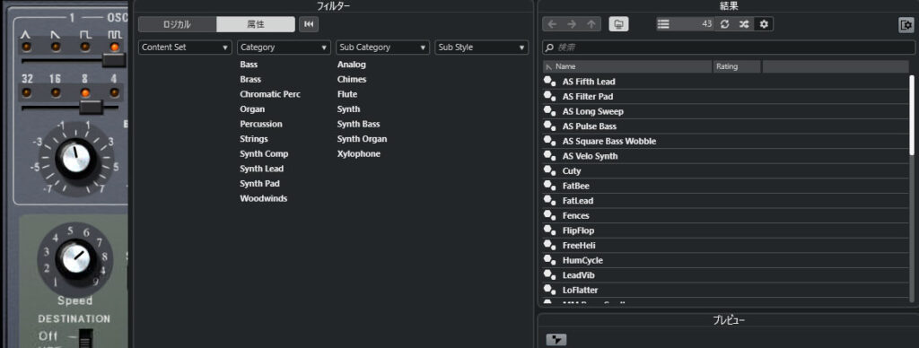The image size is (919, 348).
Task: Switch to the 属性 filter tab
Action: (x=256, y=24)
